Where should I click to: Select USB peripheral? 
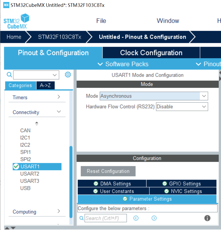click(25, 188)
